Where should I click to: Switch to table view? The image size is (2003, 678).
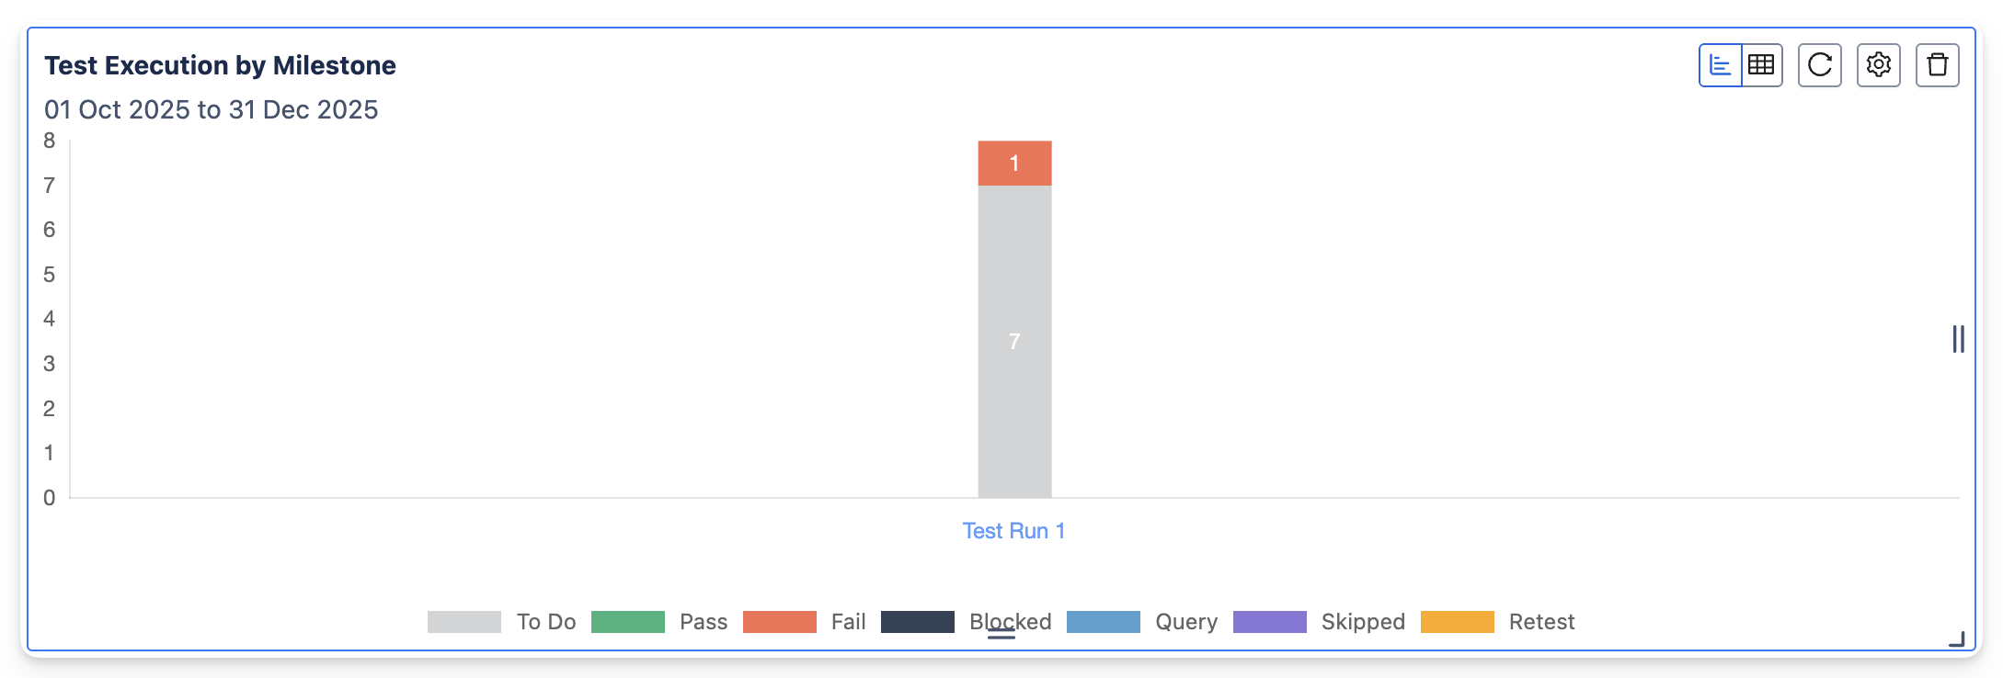tap(1761, 65)
